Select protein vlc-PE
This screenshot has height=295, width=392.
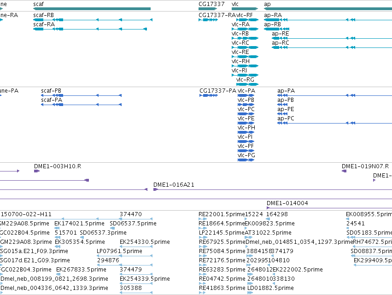246,118
